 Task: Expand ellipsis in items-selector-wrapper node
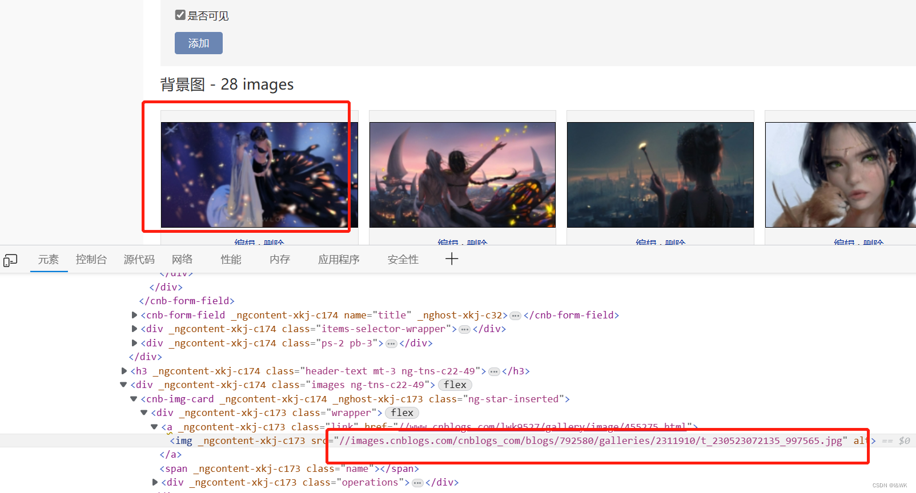click(465, 329)
